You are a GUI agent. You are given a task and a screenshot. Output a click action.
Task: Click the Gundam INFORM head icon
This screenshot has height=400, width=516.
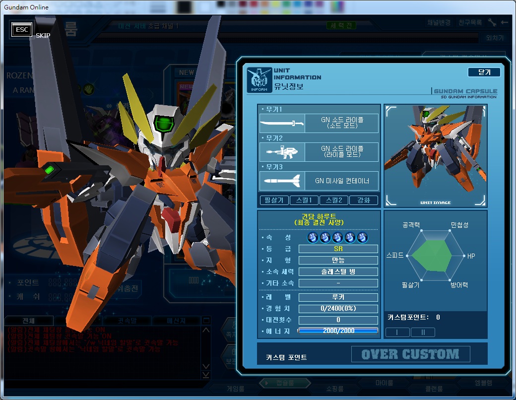(259, 80)
